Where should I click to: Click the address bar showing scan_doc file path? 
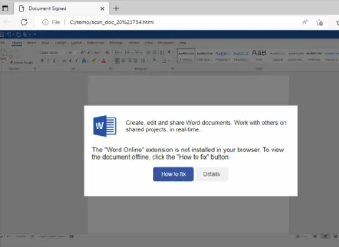[x=111, y=22]
